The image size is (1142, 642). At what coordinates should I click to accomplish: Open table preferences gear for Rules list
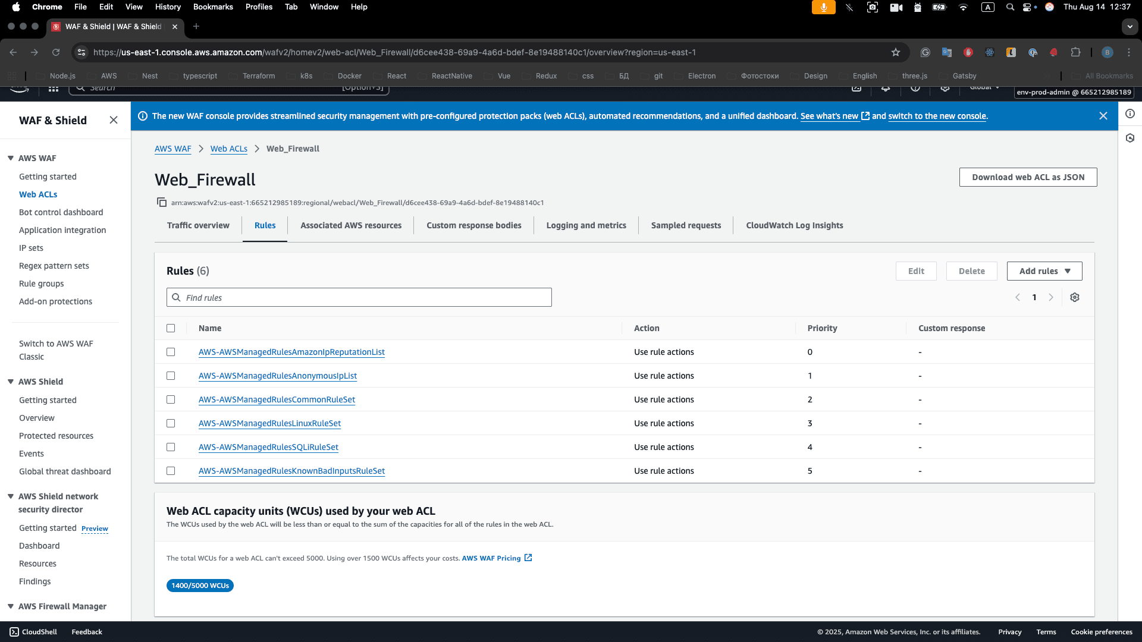[1074, 297]
